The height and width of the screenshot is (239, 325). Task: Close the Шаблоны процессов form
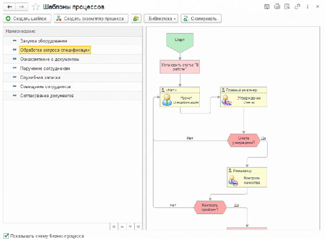pyautogui.click(x=317, y=6)
